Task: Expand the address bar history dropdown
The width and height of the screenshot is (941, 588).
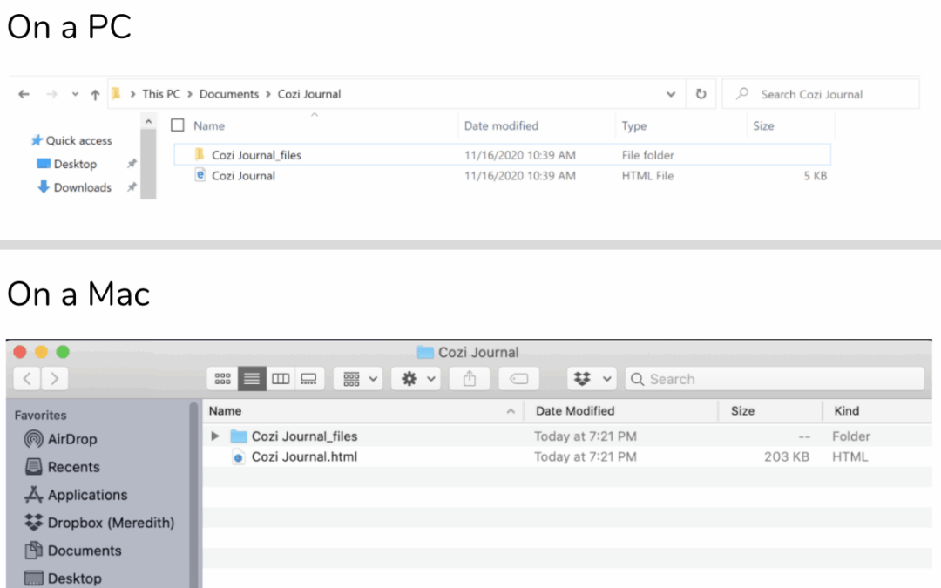Action: [671, 94]
